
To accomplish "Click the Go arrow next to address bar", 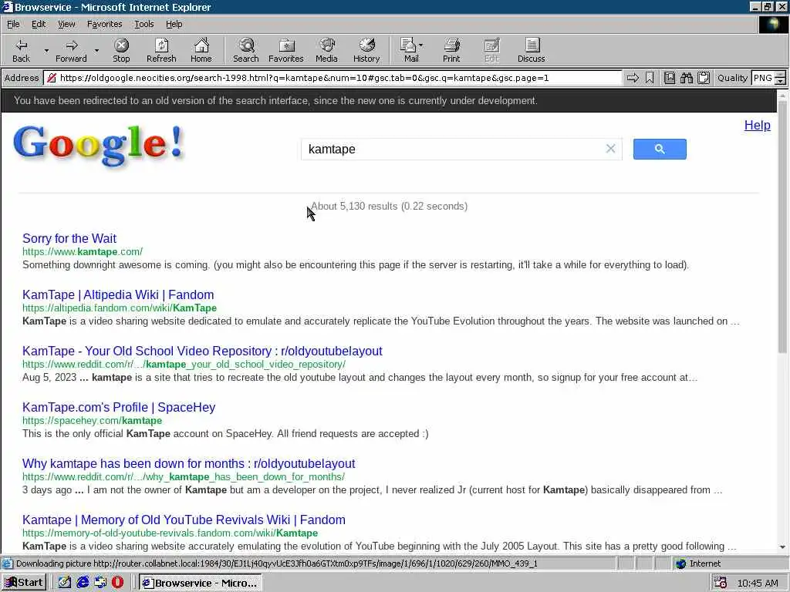I will (x=633, y=78).
